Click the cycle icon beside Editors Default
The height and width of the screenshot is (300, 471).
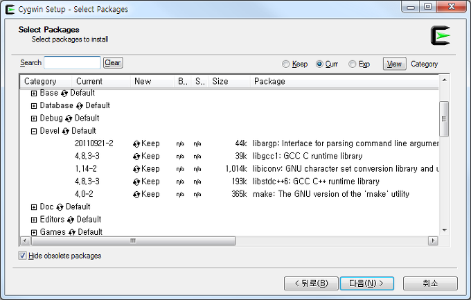point(71,220)
